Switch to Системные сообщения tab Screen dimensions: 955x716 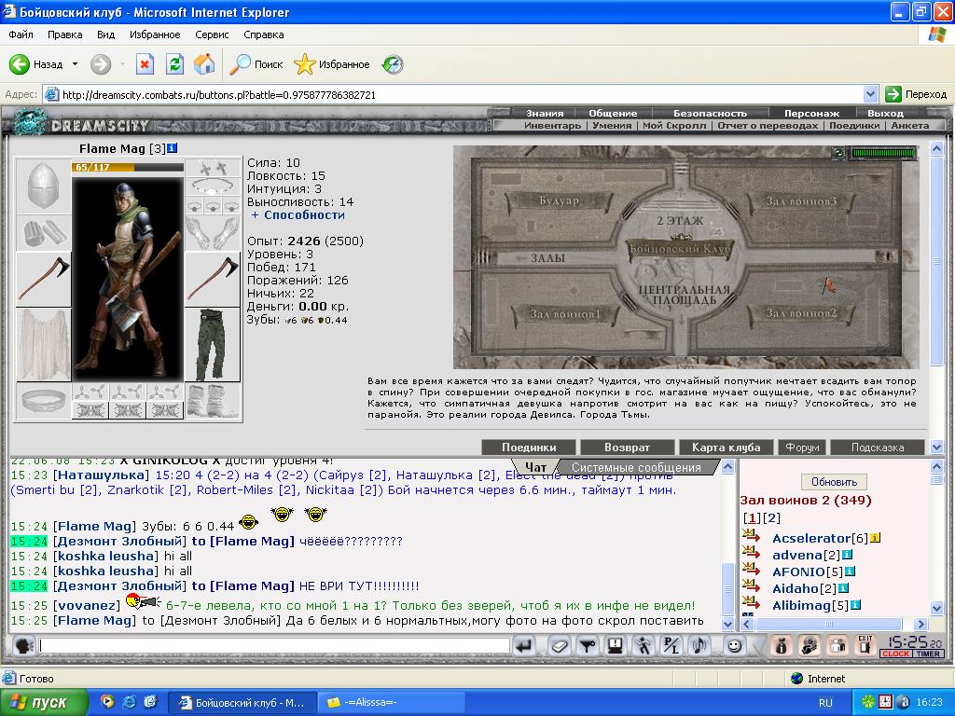coord(636,468)
